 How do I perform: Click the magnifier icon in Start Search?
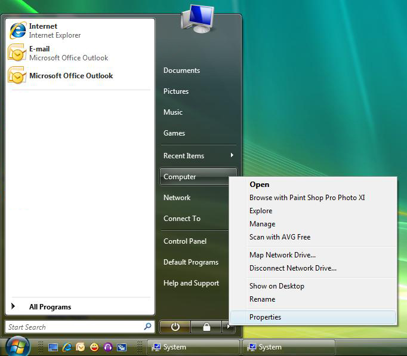click(147, 326)
